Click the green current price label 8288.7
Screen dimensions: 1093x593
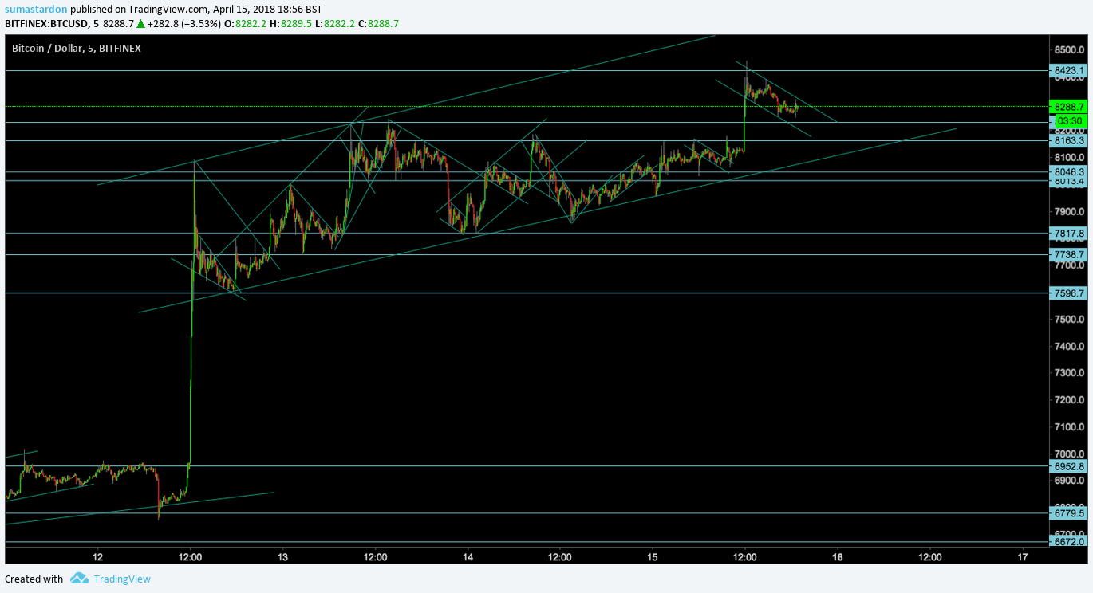(x=1070, y=107)
